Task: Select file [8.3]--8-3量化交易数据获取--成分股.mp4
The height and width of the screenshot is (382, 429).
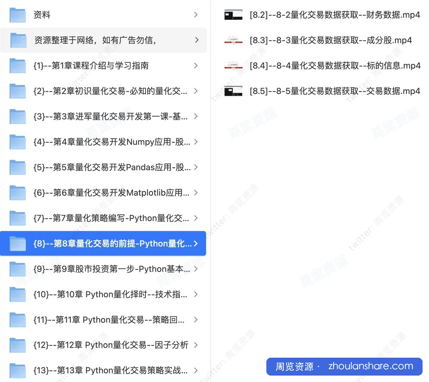Action: point(331,40)
